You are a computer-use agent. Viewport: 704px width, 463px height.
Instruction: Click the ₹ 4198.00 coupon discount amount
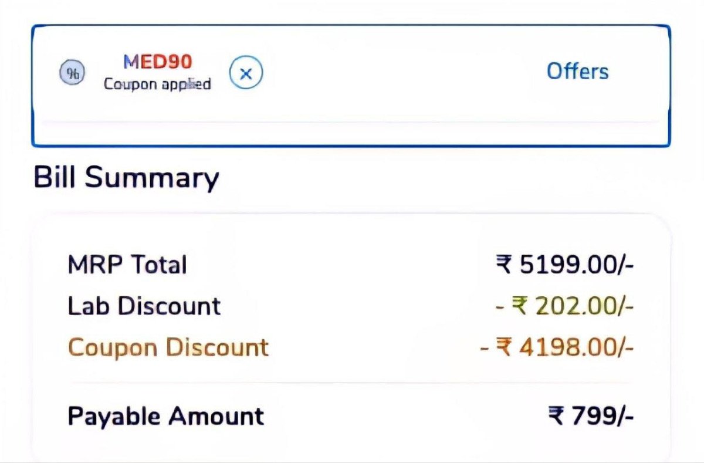coord(557,347)
